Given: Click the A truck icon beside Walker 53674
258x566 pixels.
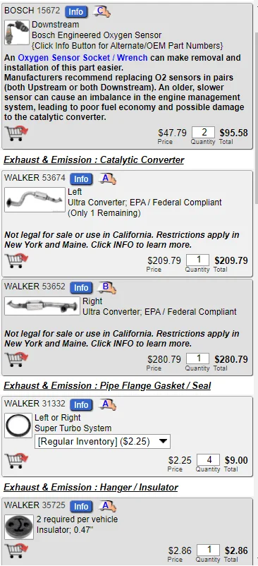Looking at the screenshot, I should click(107, 179).
